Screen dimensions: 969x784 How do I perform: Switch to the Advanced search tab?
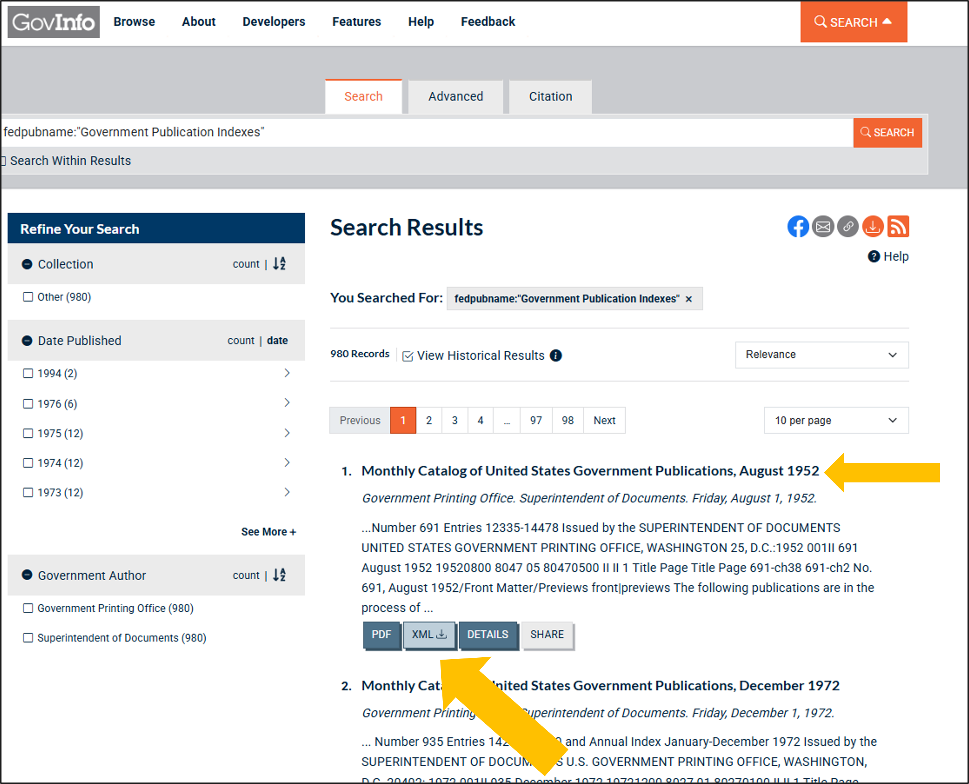(455, 96)
